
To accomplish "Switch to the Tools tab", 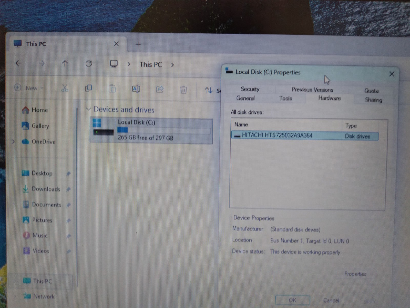I will click(x=286, y=98).
